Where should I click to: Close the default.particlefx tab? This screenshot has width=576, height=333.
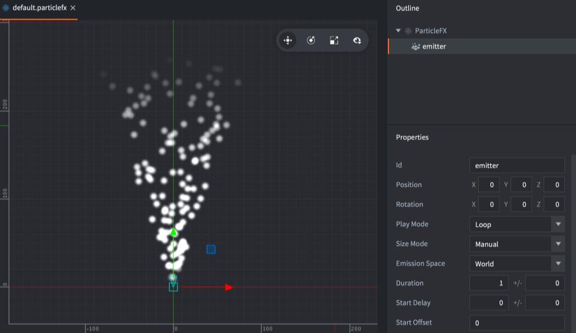73,8
